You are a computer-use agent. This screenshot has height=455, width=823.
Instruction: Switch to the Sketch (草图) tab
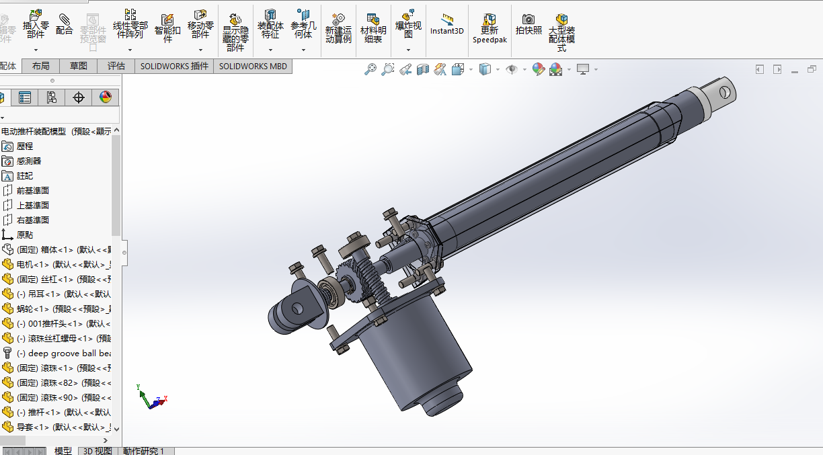click(78, 66)
